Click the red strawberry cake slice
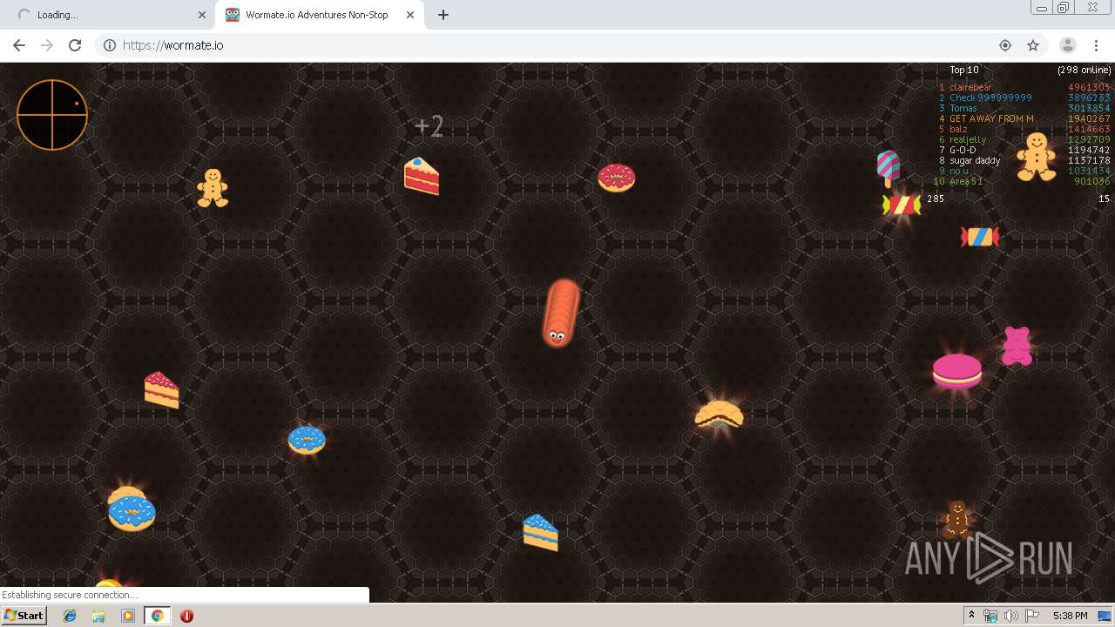 [x=422, y=176]
